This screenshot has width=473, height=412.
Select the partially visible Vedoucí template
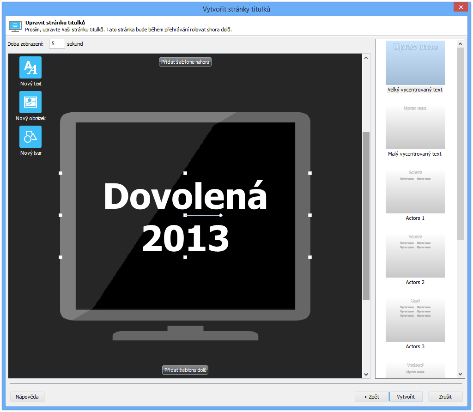click(415, 370)
